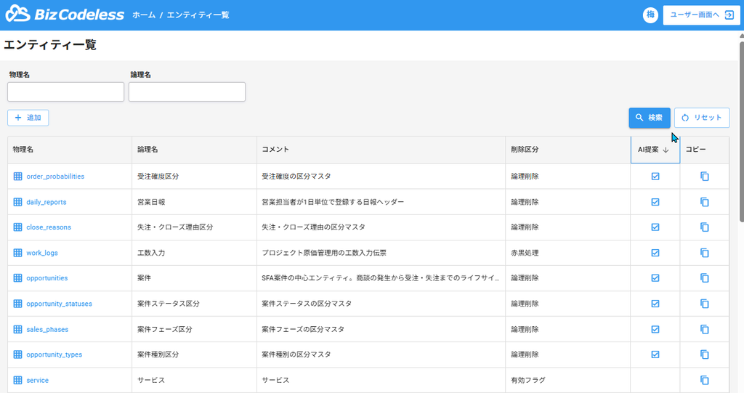Screen dimensions: 744x393
Task: Copy the order_probabilities entity
Action: 705,177
